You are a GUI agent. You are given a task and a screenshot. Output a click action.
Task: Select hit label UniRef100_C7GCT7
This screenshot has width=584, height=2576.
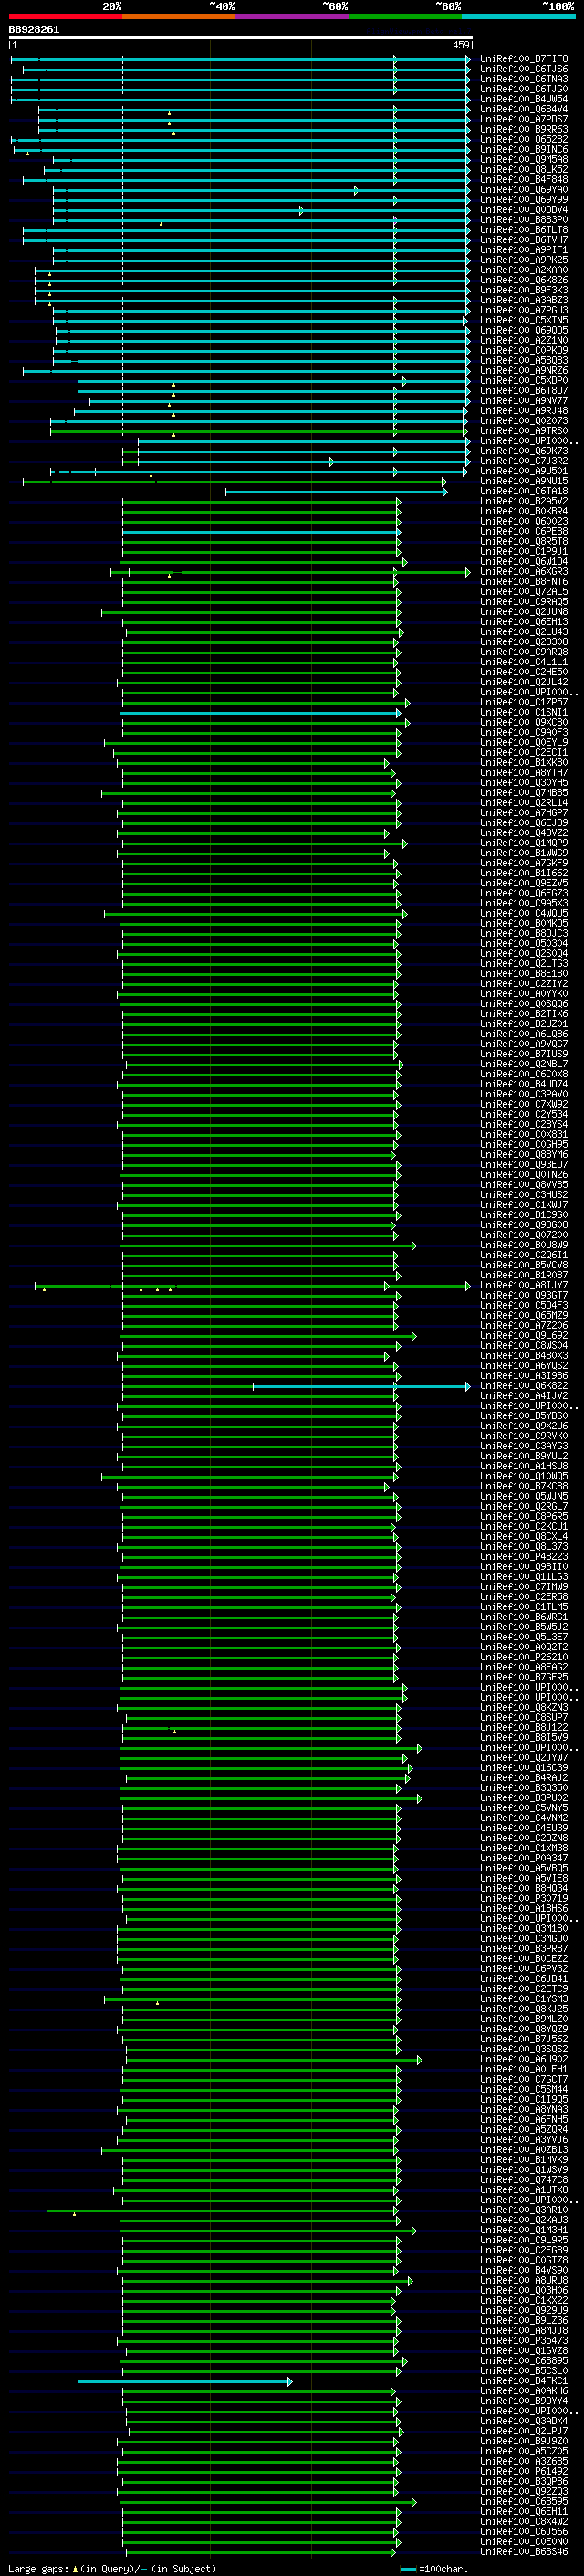[524, 2079]
